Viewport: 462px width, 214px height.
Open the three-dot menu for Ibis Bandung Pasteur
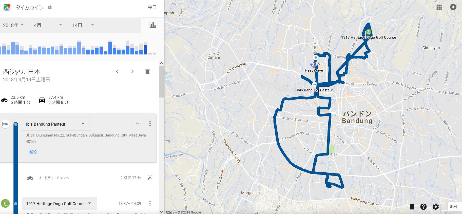click(x=150, y=124)
